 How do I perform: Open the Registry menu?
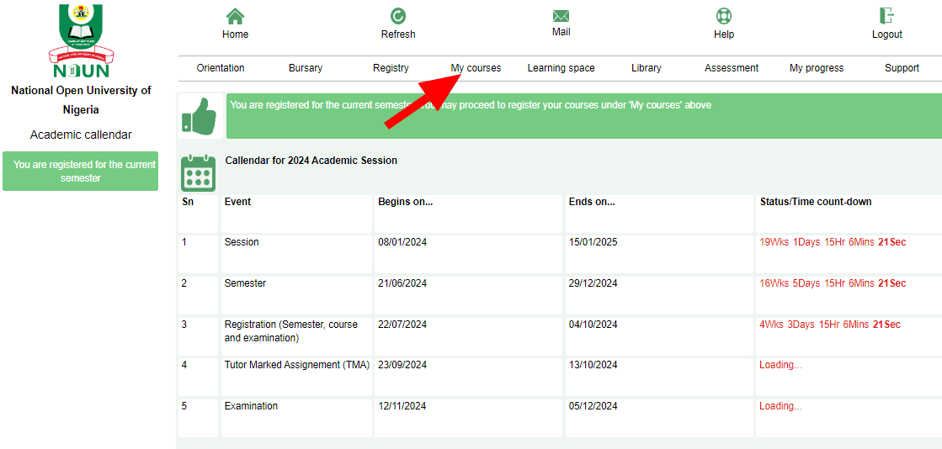[391, 68]
